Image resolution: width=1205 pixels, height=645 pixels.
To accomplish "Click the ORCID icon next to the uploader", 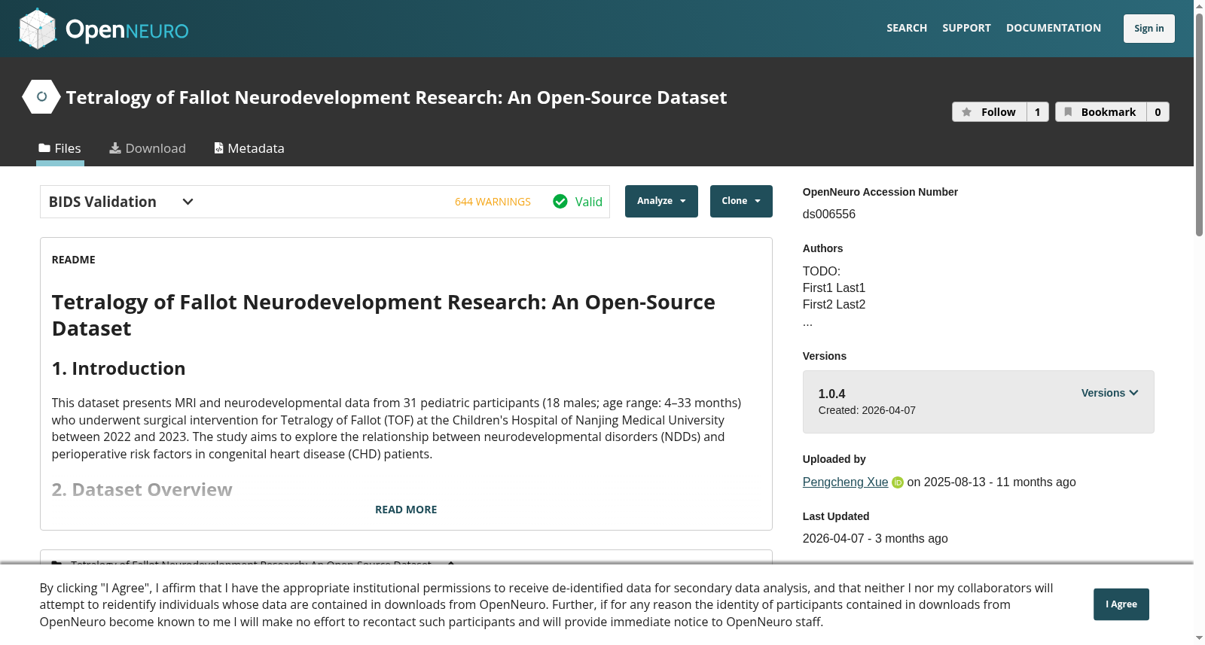I will click(898, 482).
